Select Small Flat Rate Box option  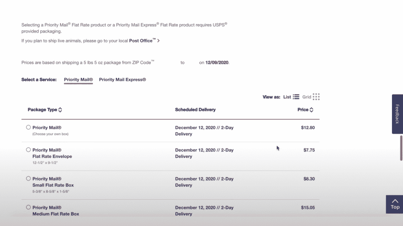[x=28, y=179]
